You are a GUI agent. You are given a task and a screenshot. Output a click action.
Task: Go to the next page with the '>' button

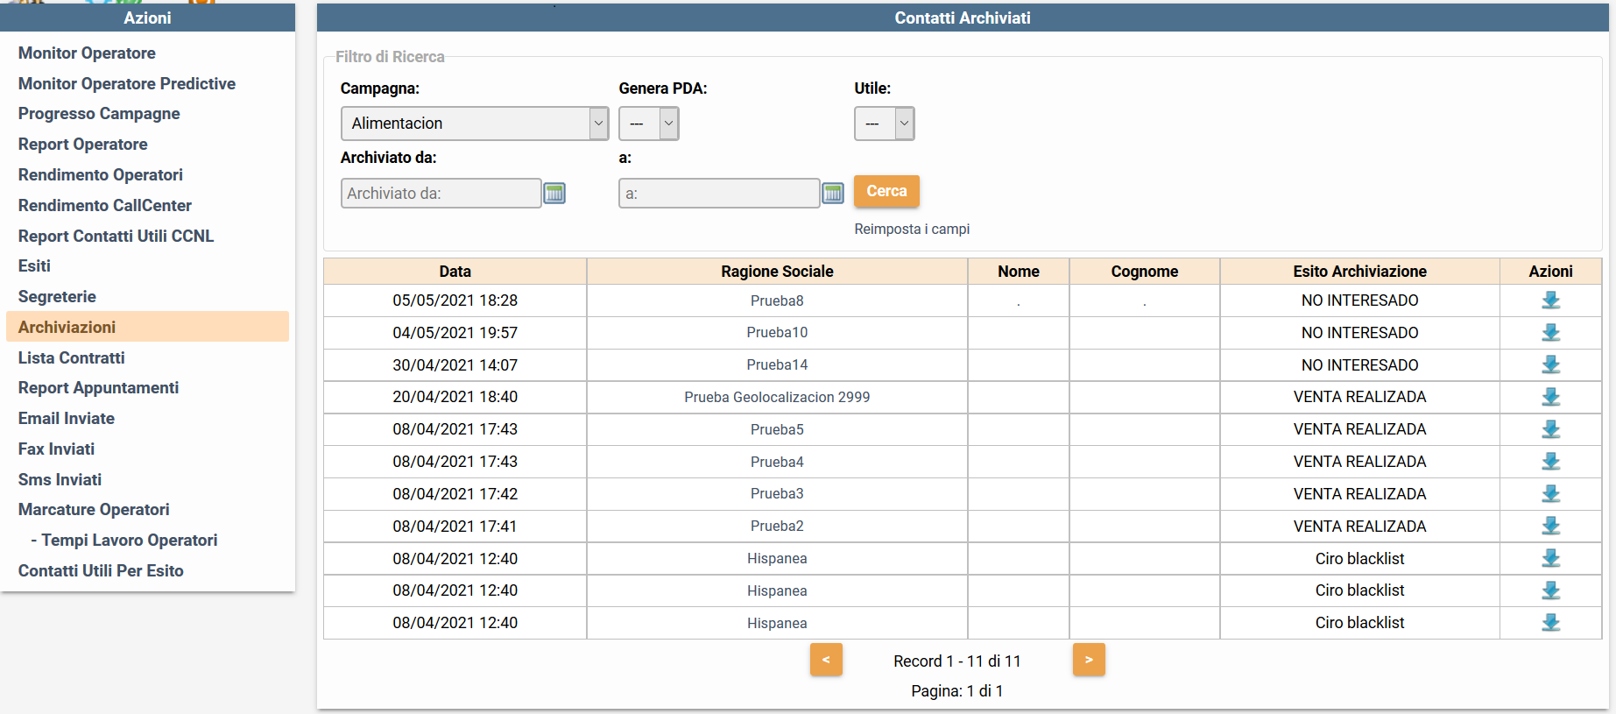[1089, 660]
